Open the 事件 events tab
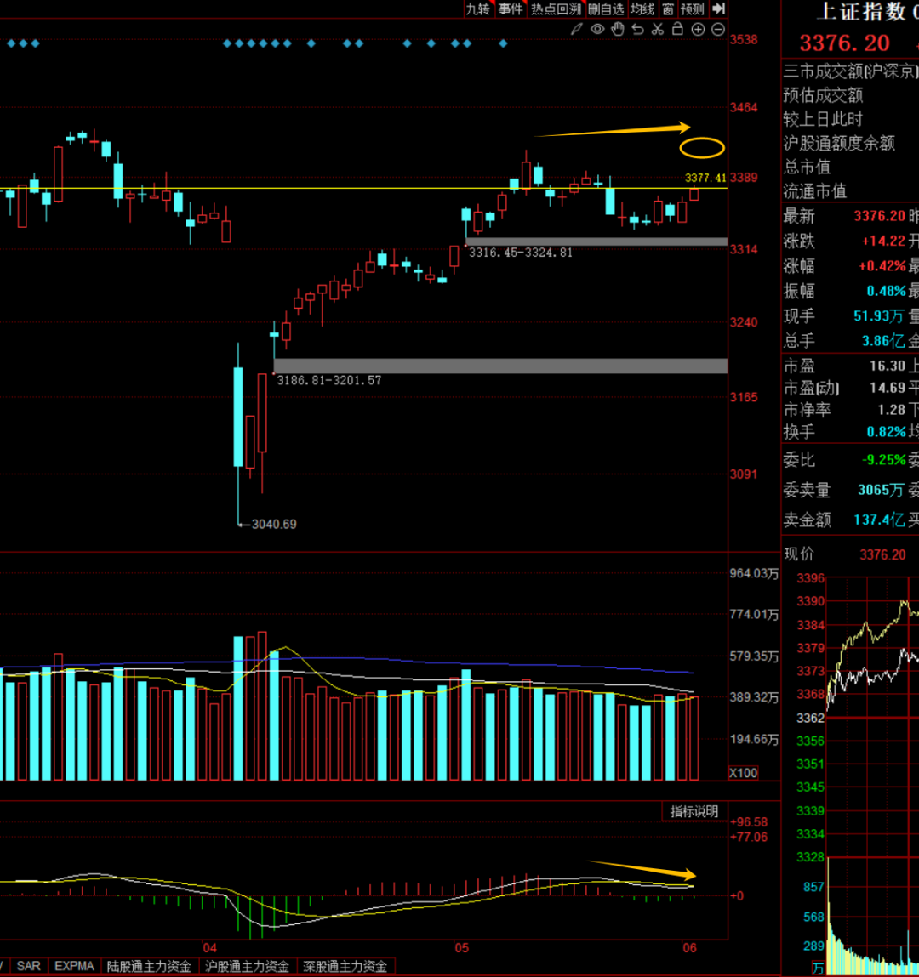This screenshot has height=977, width=919. pos(511,9)
